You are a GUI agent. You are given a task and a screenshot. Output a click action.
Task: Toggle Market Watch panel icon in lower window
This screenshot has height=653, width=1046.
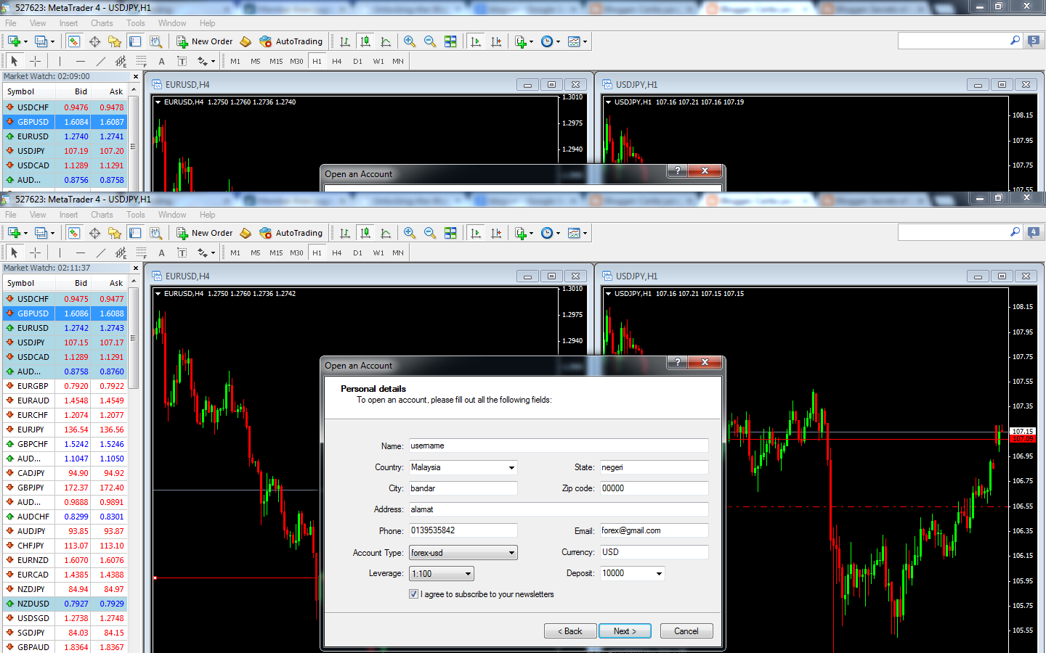pos(74,233)
